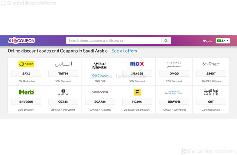Click the 22% Reduction text

coord(211,110)
